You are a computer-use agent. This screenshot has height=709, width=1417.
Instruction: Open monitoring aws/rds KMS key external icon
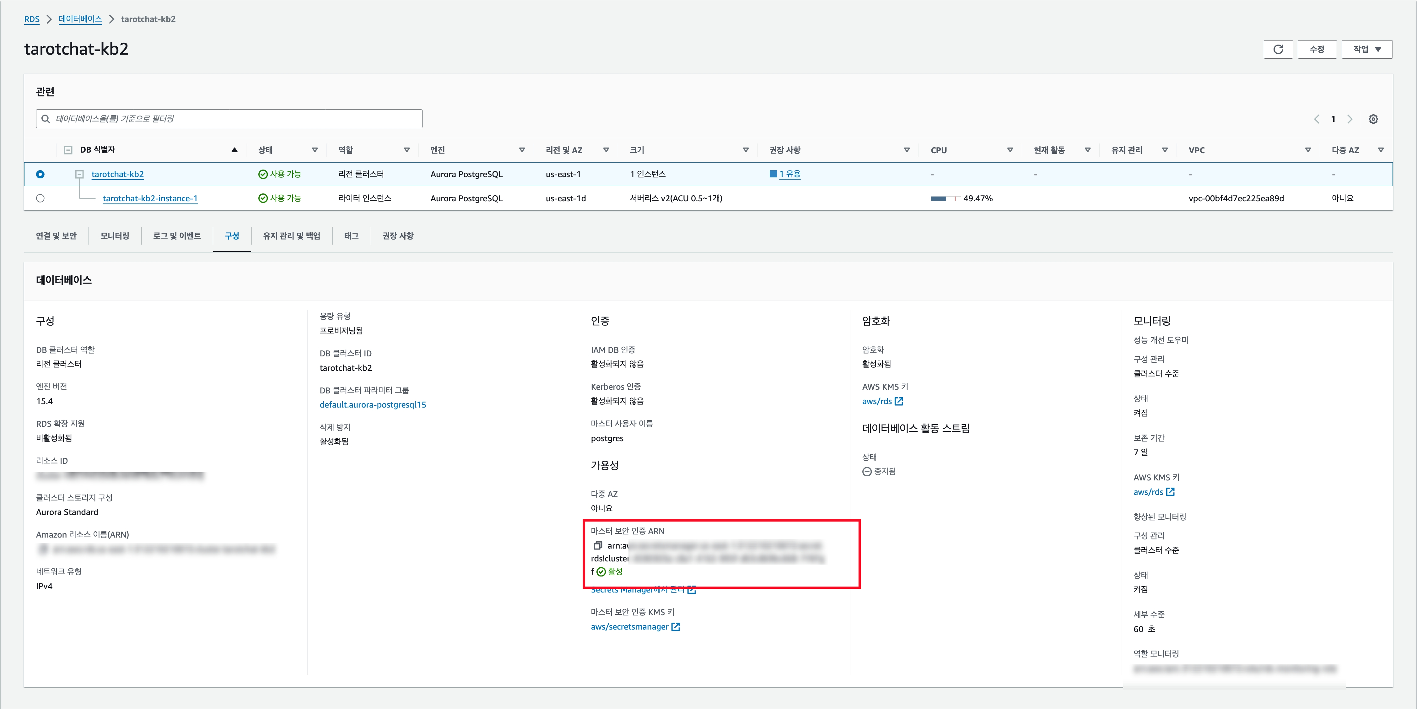coord(1171,492)
